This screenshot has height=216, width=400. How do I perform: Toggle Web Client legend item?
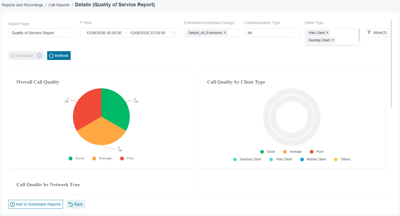click(281, 159)
